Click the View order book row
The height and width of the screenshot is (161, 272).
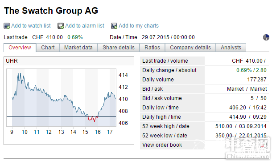point(204,145)
